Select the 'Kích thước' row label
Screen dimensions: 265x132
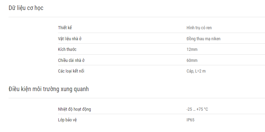pos(67,49)
